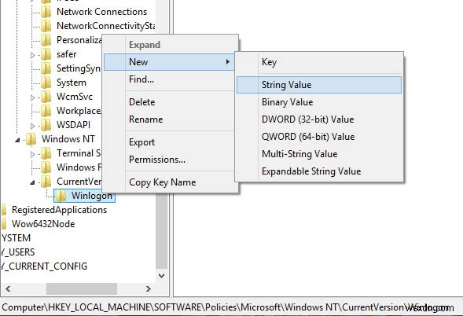Screen dimensions: 463x316
Task: Select the Network Connections key label
Action: click(102, 12)
